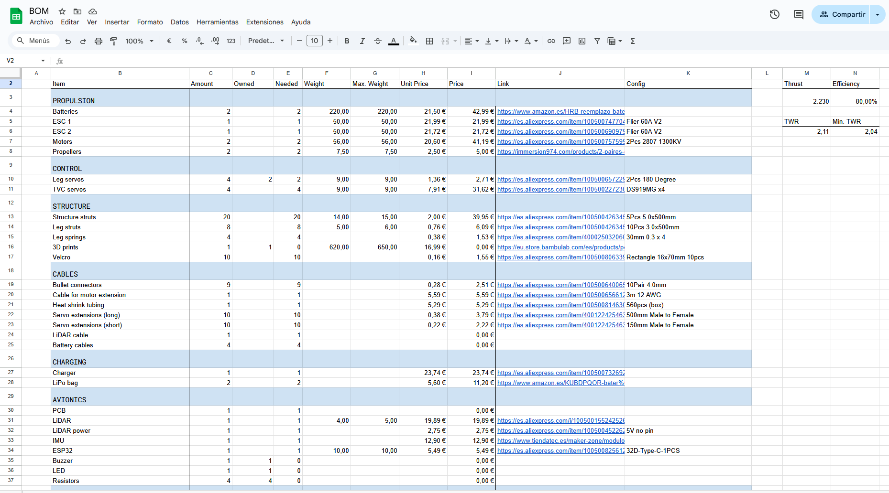Insert a chart from the toolbar
Viewport: 889px width, 493px height.
point(582,41)
